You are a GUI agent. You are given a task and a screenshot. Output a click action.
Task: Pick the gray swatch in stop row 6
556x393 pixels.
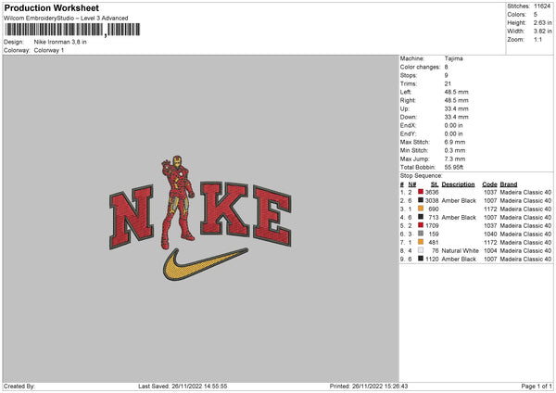pyautogui.click(x=421, y=234)
